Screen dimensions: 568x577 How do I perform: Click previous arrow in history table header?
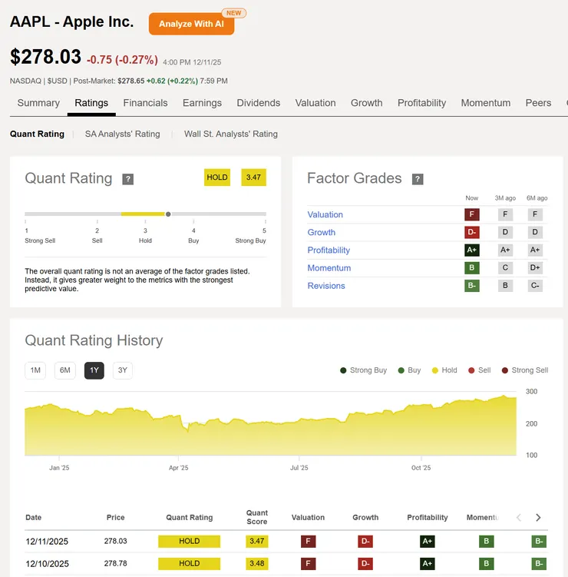click(519, 517)
